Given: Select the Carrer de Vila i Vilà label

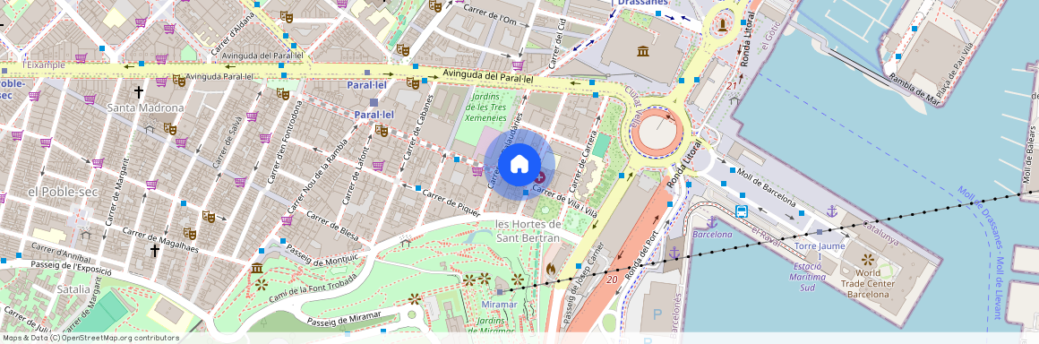Looking at the screenshot, I should click(x=565, y=201).
